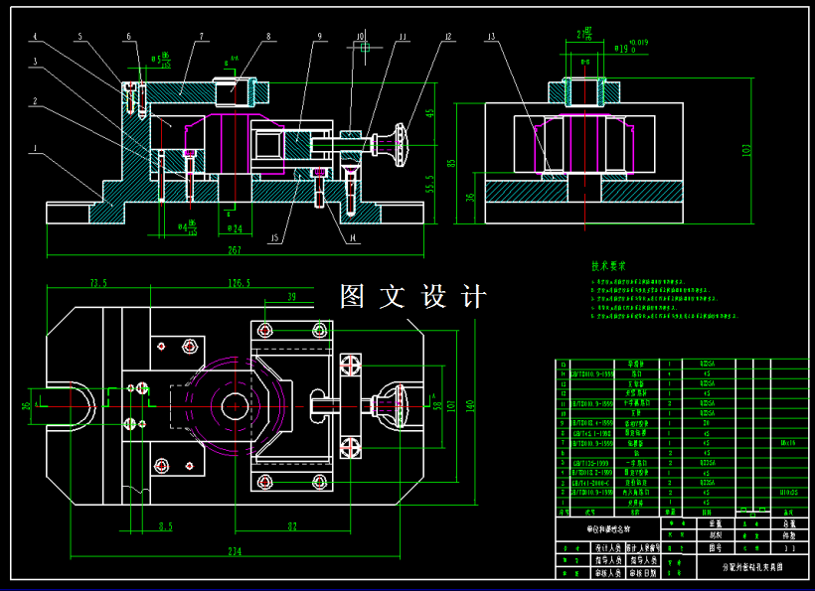Select the 82 dimension below plan view
This screenshot has width=815, height=591.
click(292, 526)
